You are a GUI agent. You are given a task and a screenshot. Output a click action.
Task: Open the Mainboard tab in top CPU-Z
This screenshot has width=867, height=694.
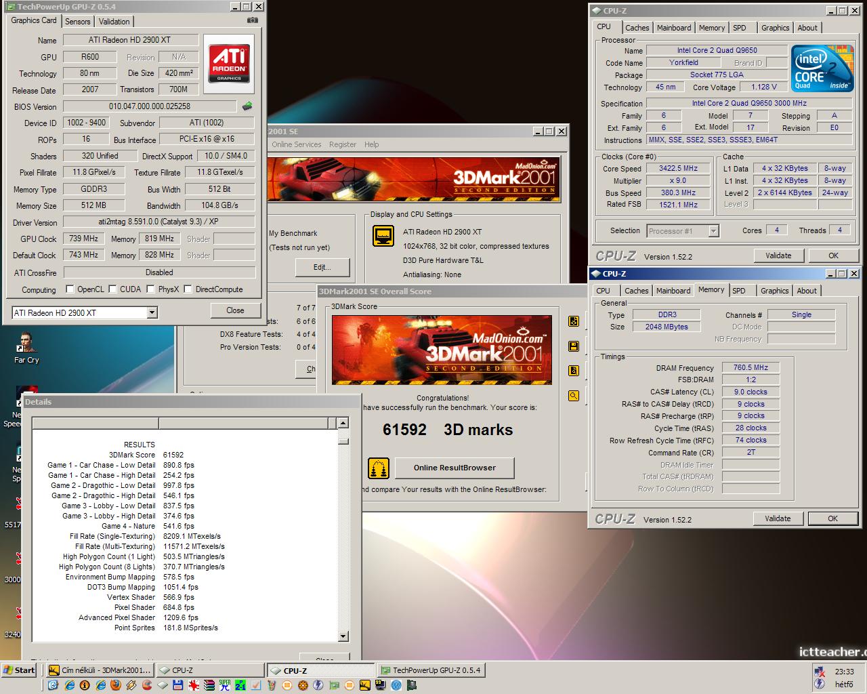point(674,28)
